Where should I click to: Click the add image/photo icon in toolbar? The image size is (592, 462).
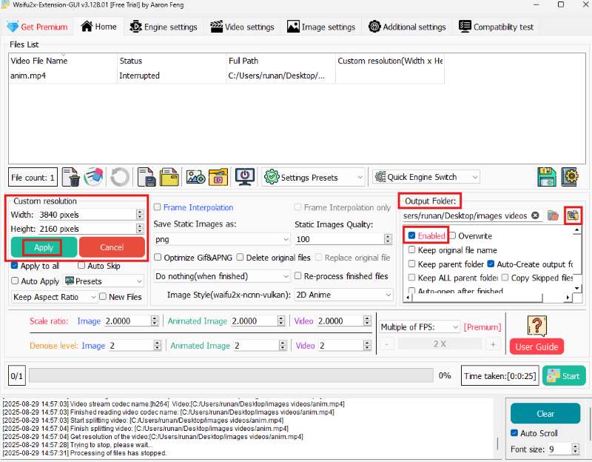pyautogui.click(x=196, y=177)
